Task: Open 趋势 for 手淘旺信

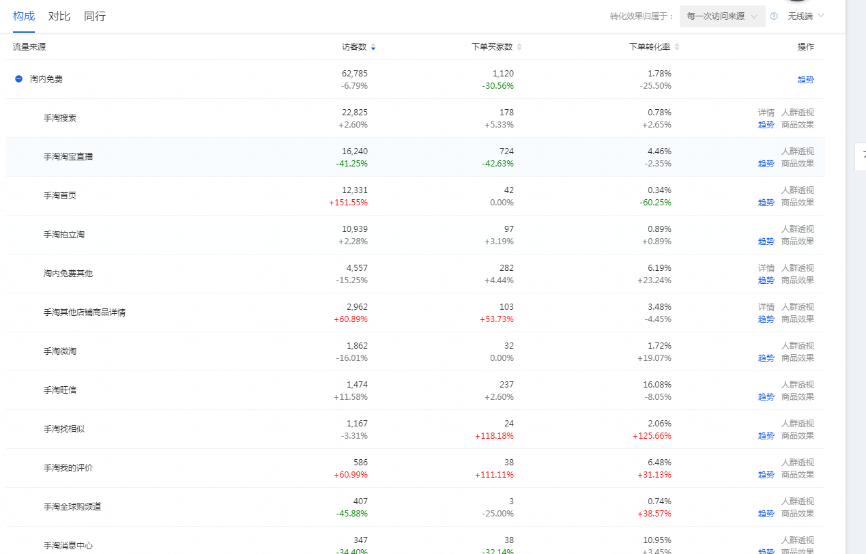Action: (x=766, y=396)
